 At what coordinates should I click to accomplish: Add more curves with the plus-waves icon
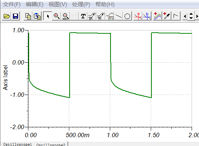click(x=157, y=16)
